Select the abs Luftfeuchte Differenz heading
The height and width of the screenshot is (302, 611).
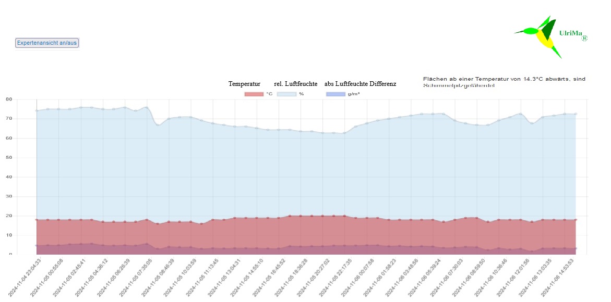tap(360, 84)
